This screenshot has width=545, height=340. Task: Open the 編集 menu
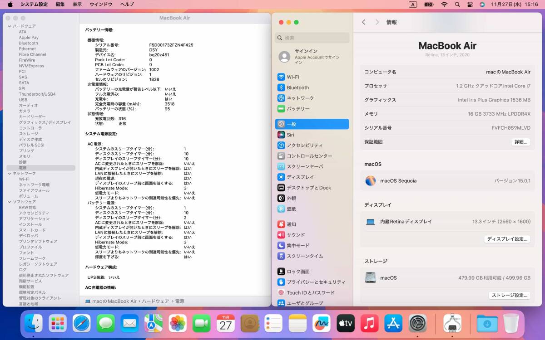pyautogui.click(x=60, y=4)
